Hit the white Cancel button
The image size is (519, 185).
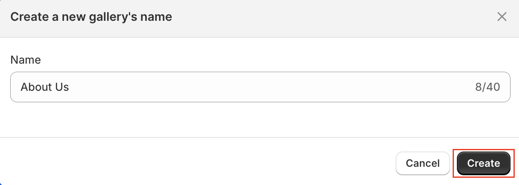pyautogui.click(x=422, y=163)
